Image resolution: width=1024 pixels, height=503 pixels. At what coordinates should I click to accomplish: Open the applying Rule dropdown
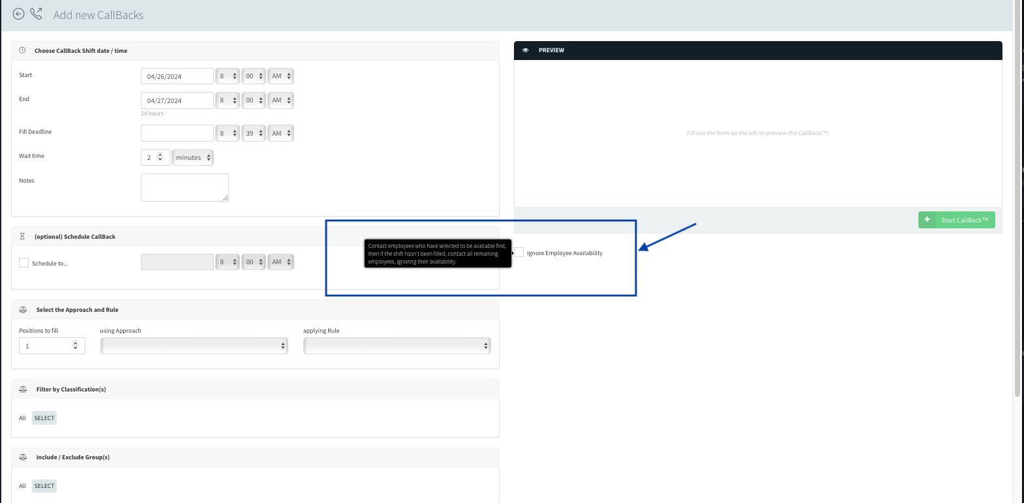(397, 346)
